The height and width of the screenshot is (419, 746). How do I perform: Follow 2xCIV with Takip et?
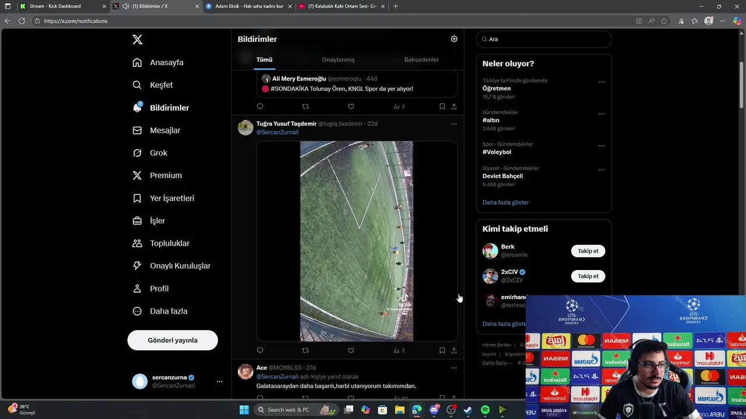588,276
